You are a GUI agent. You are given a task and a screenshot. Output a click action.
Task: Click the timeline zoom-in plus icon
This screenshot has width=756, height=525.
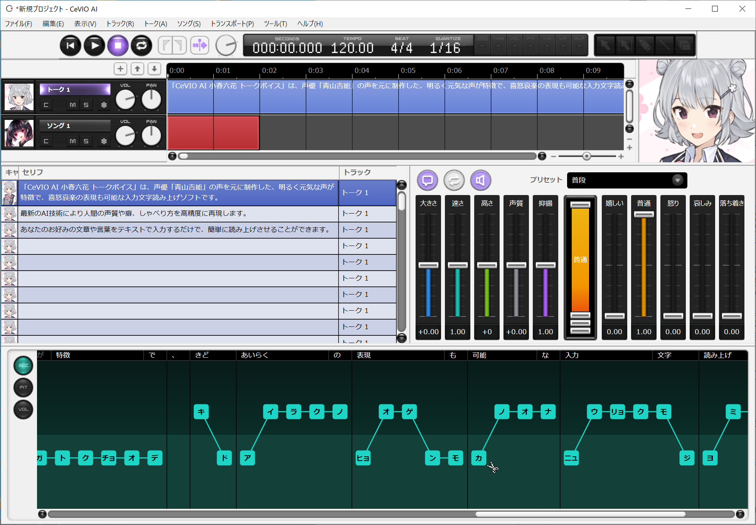click(x=621, y=156)
